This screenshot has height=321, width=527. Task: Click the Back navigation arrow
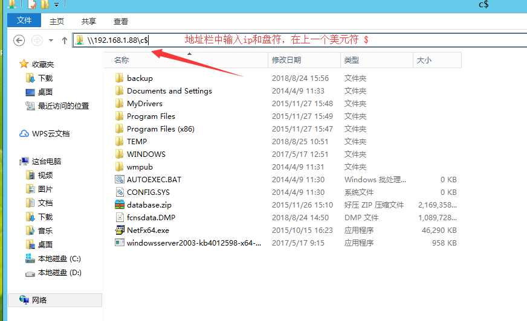pos(19,40)
